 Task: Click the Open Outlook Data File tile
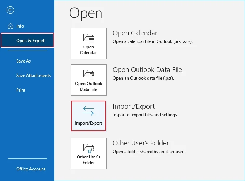(x=88, y=80)
